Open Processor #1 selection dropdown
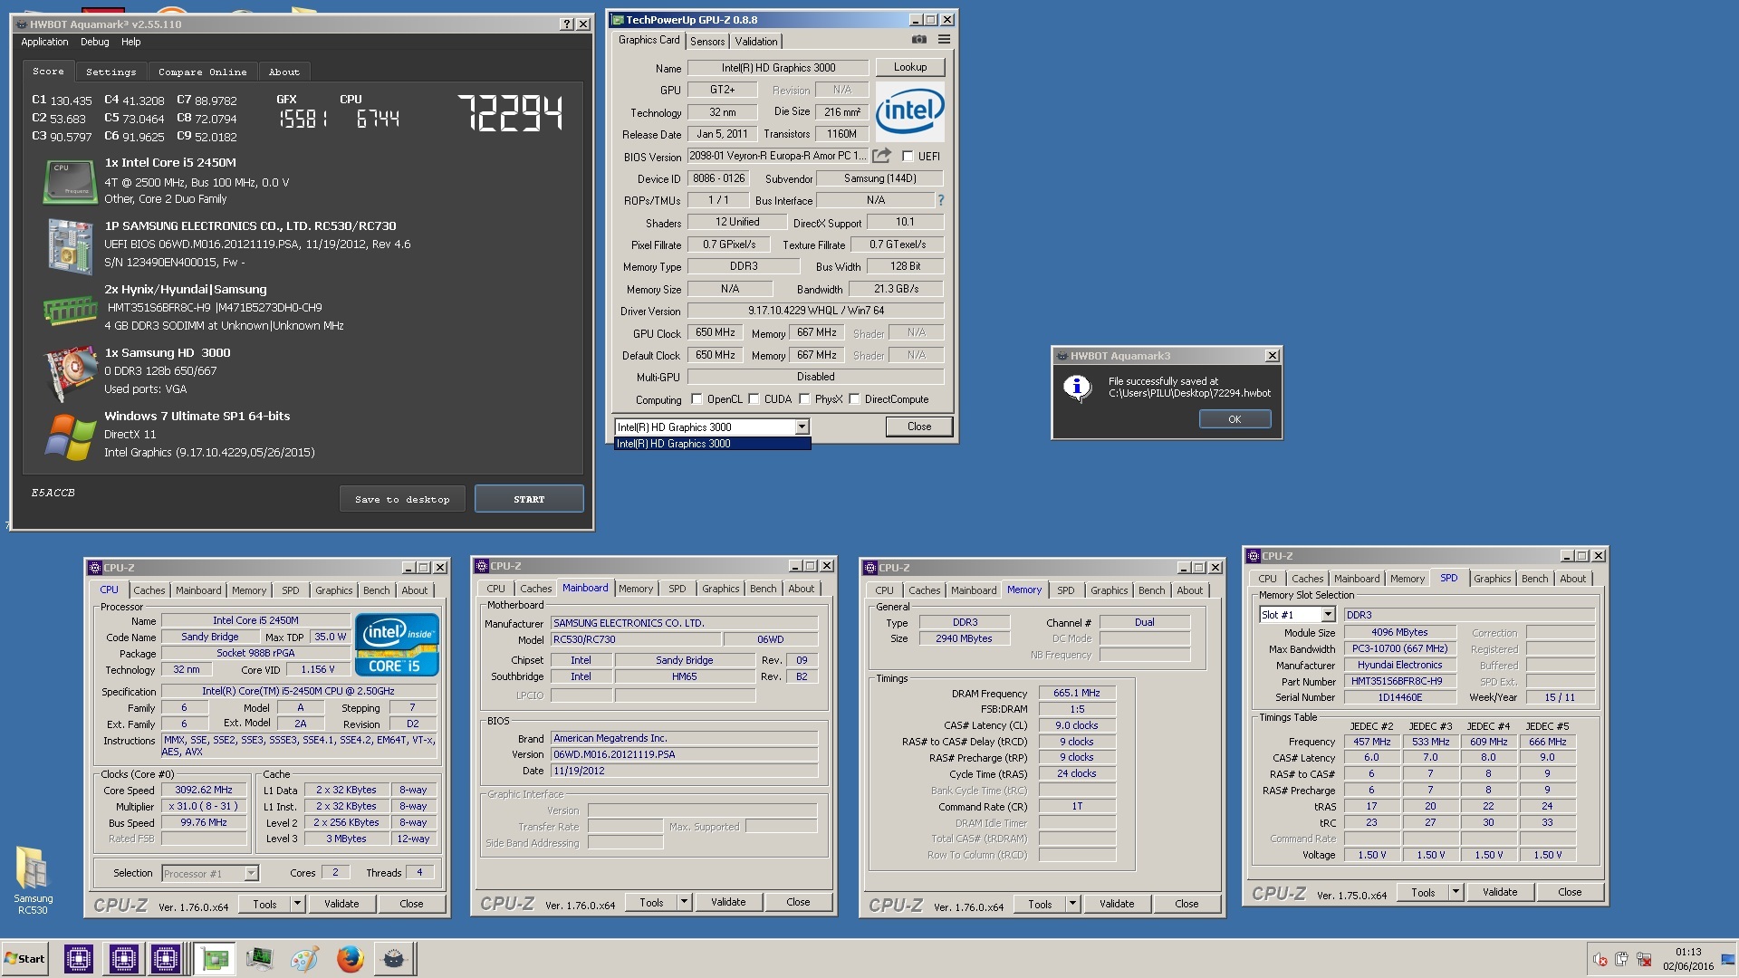This screenshot has width=1739, height=978. tap(252, 874)
